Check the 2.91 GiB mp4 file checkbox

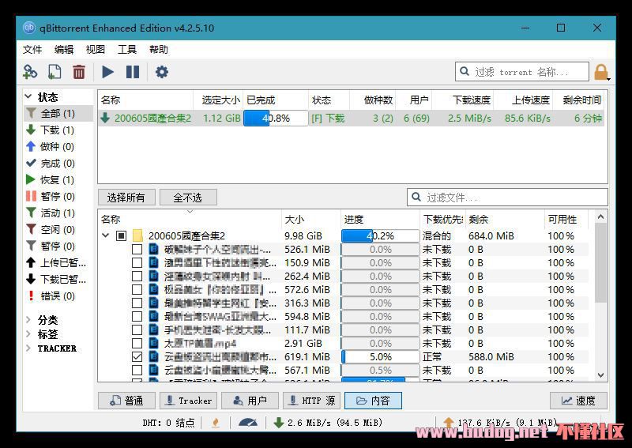(x=137, y=344)
